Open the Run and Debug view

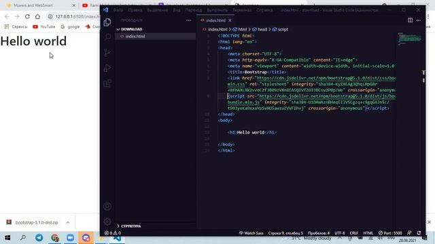107,68
